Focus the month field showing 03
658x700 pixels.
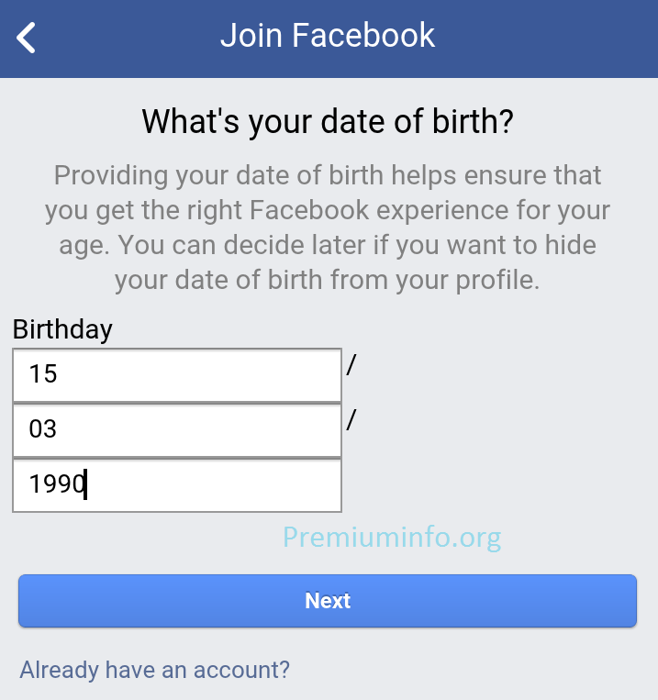(x=177, y=430)
